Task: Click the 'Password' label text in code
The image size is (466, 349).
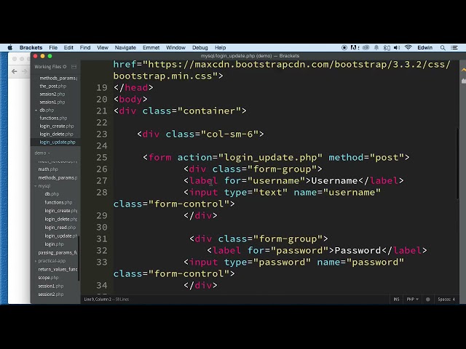Action: (x=358, y=250)
